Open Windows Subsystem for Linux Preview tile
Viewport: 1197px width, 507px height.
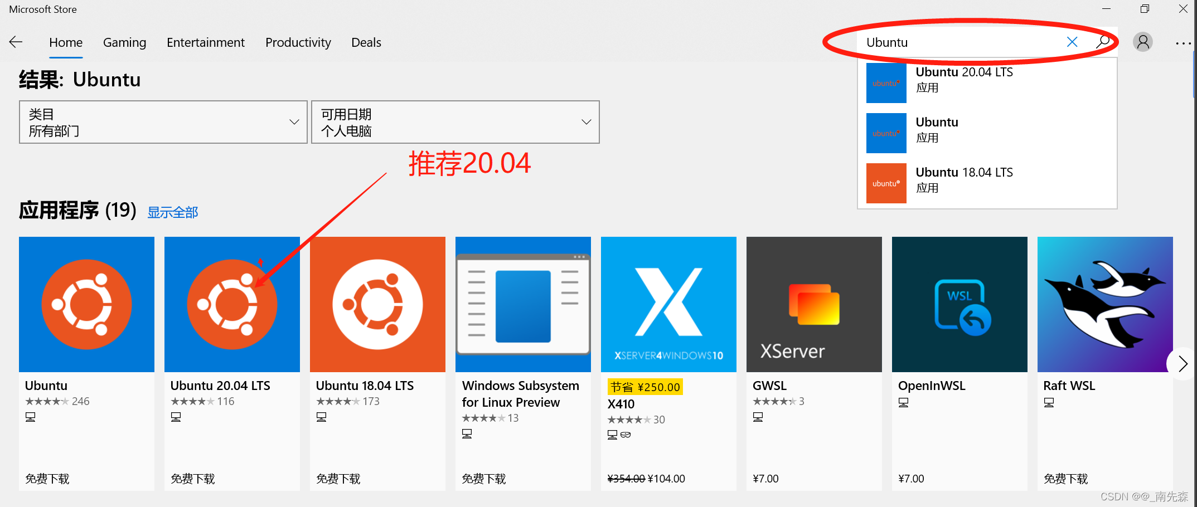tap(523, 304)
